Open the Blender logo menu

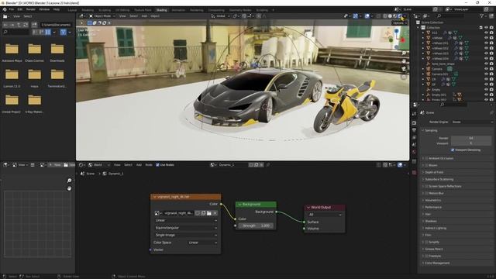pos(5,9)
